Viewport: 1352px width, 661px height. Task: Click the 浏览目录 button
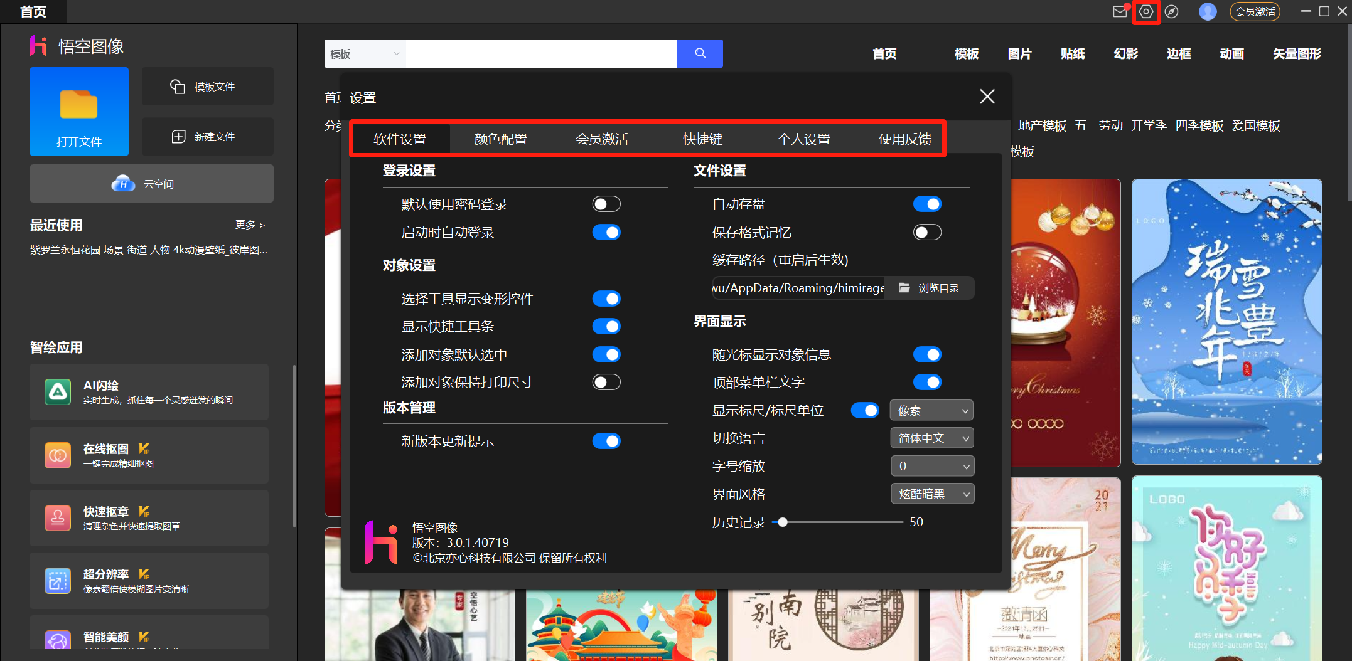(x=930, y=288)
